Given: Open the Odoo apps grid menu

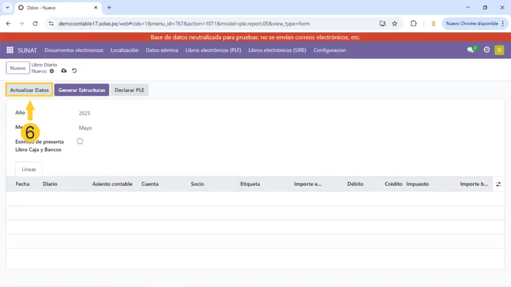Looking at the screenshot, I should tap(9, 50).
